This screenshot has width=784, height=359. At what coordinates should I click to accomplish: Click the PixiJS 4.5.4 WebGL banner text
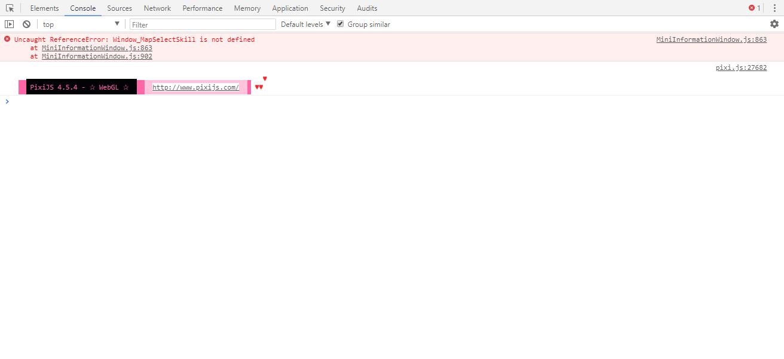pyautogui.click(x=79, y=87)
